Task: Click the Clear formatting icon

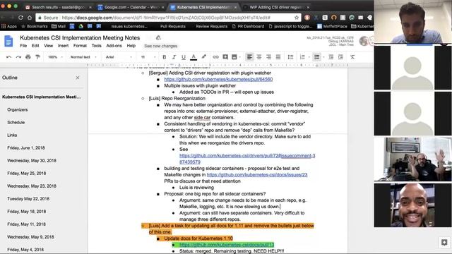Action: click(352, 57)
